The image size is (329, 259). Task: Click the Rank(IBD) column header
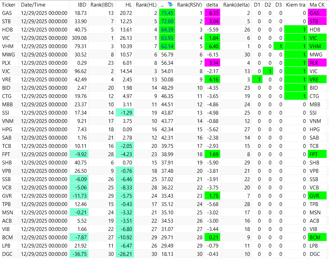[102, 5]
